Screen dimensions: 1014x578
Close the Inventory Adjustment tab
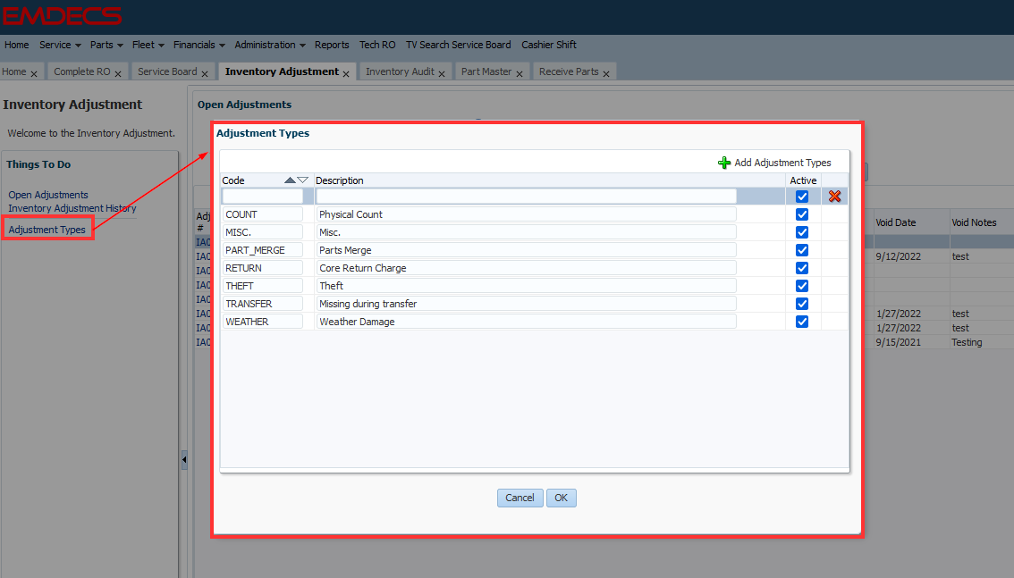coord(346,73)
